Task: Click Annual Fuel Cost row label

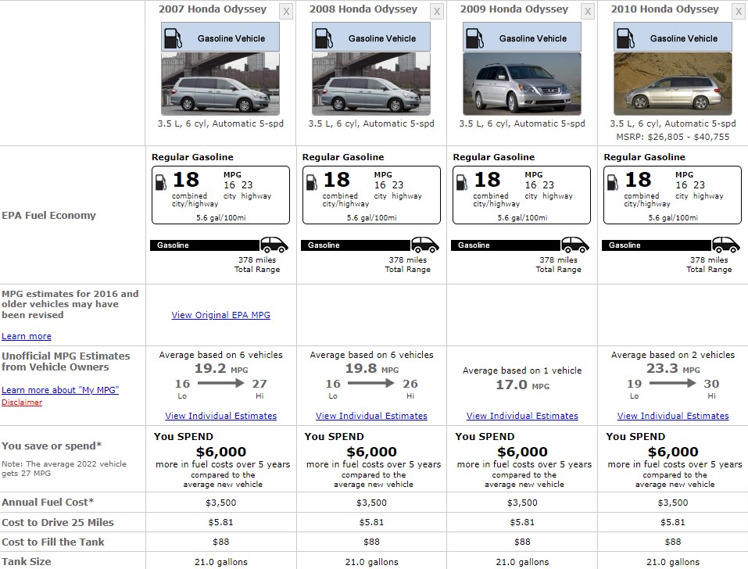Action: tap(48, 503)
